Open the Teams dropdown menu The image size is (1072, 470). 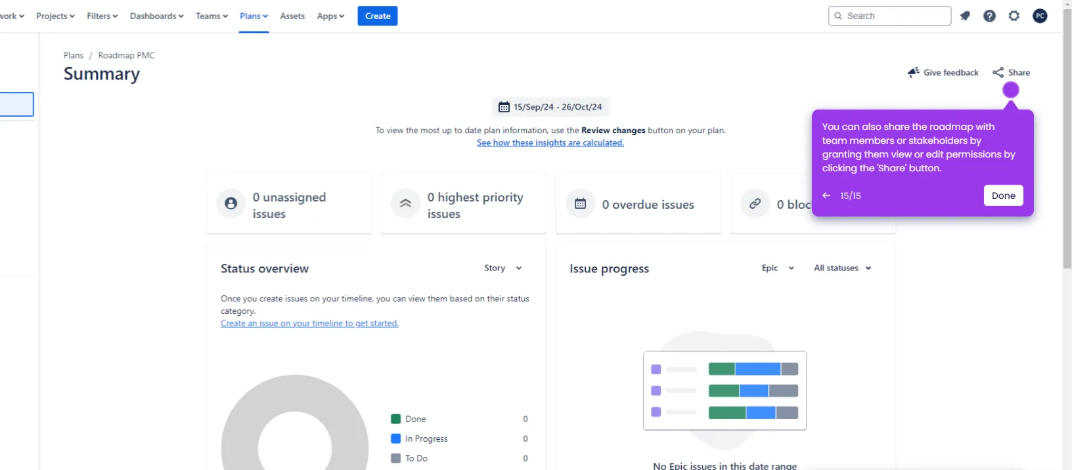click(x=212, y=16)
